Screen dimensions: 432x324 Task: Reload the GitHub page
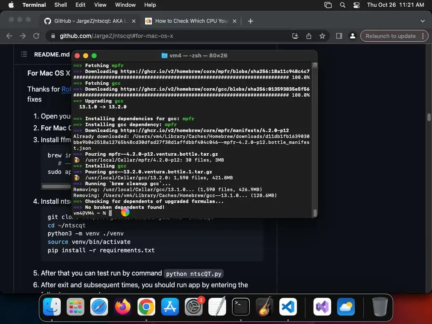click(36, 36)
